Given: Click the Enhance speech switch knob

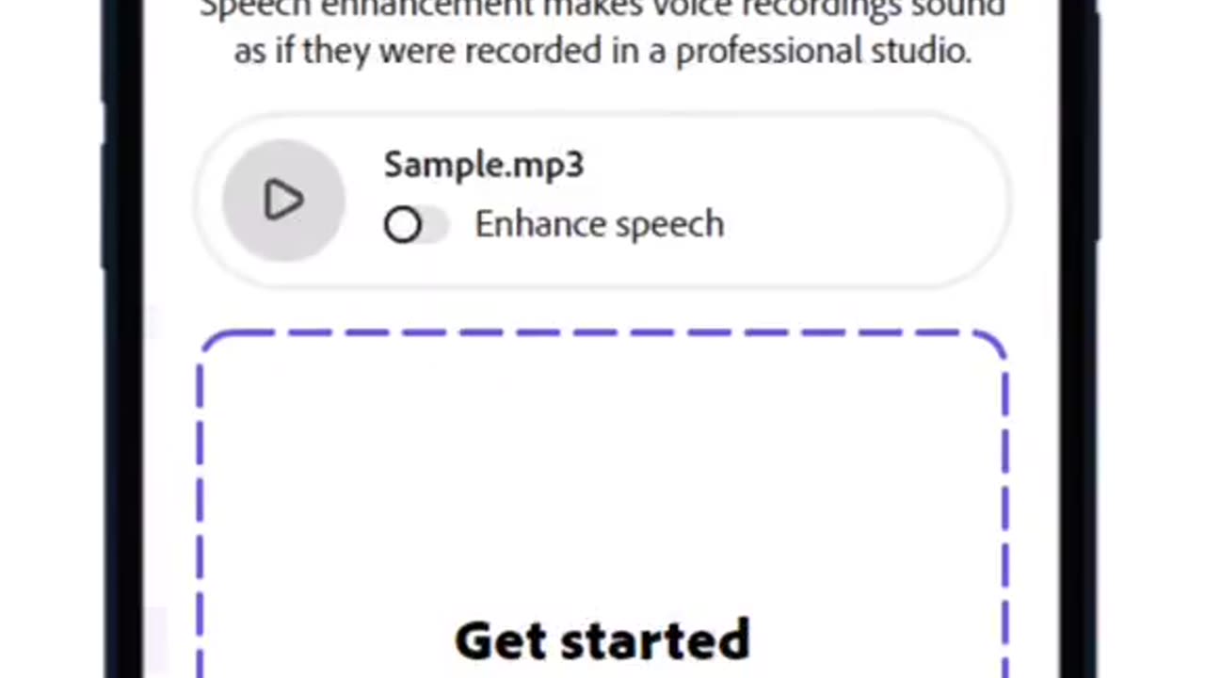Looking at the screenshot, I should click(x=403, y=225).
